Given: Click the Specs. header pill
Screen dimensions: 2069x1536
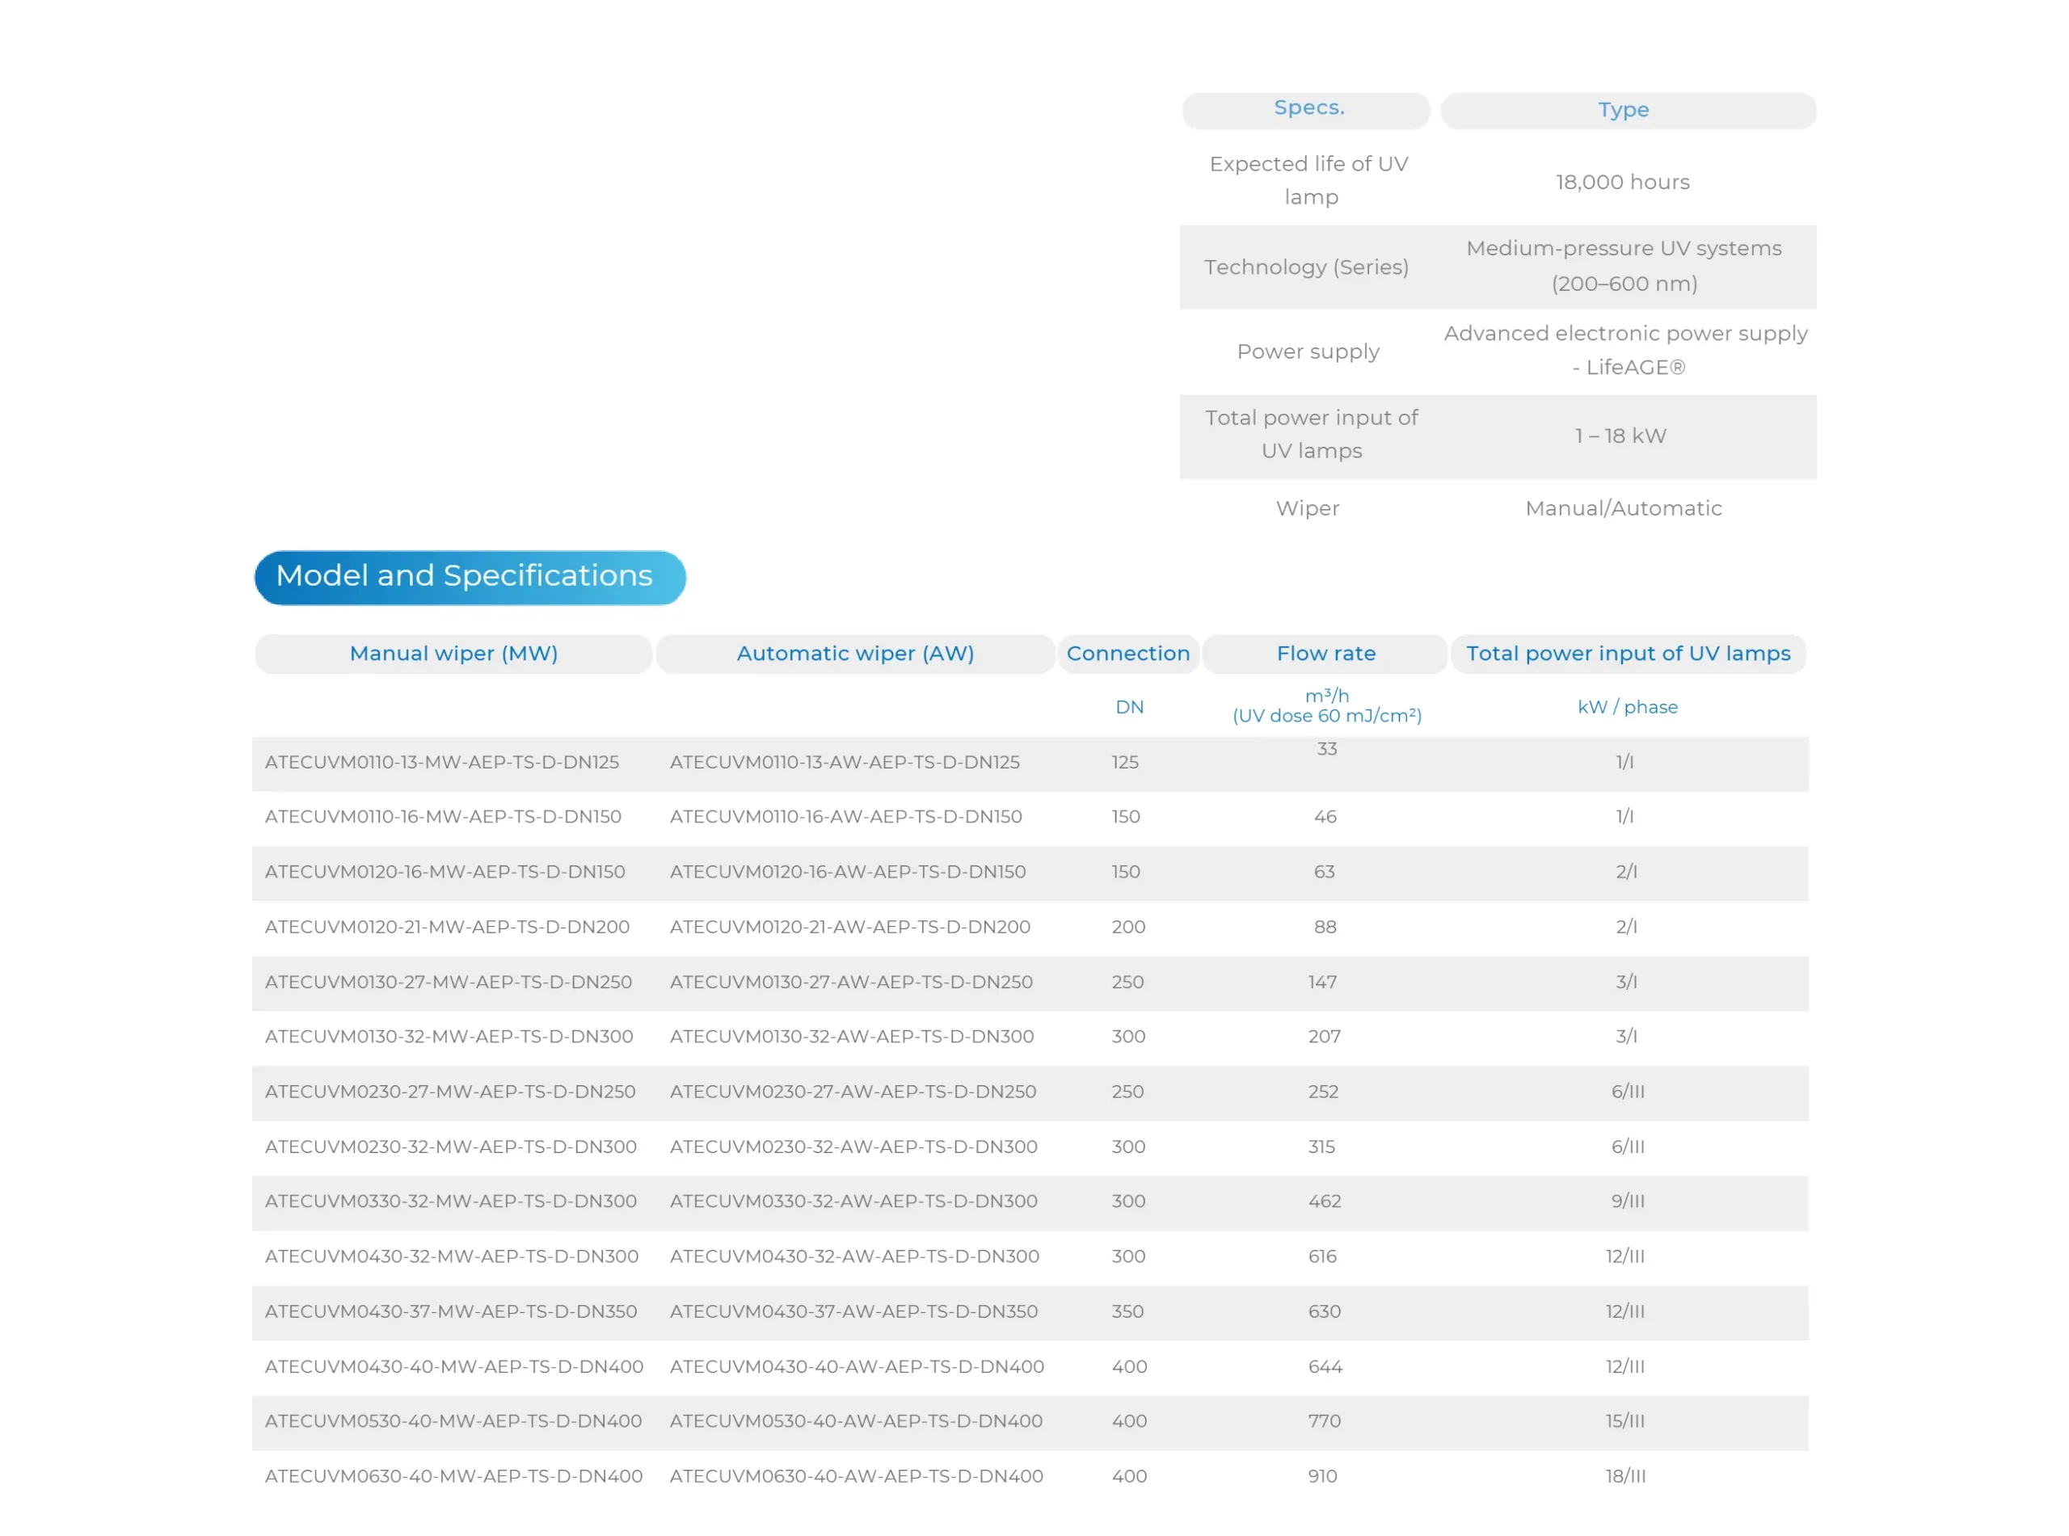Looking at the screenshot, I should pyautogui.click(x=1308, y=107).
